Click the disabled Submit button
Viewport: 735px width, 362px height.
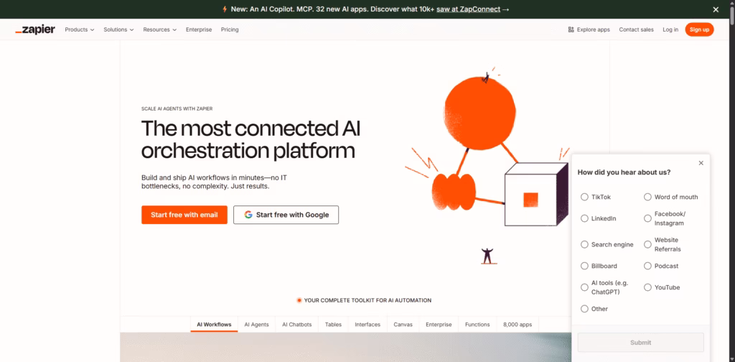point(640,343)
